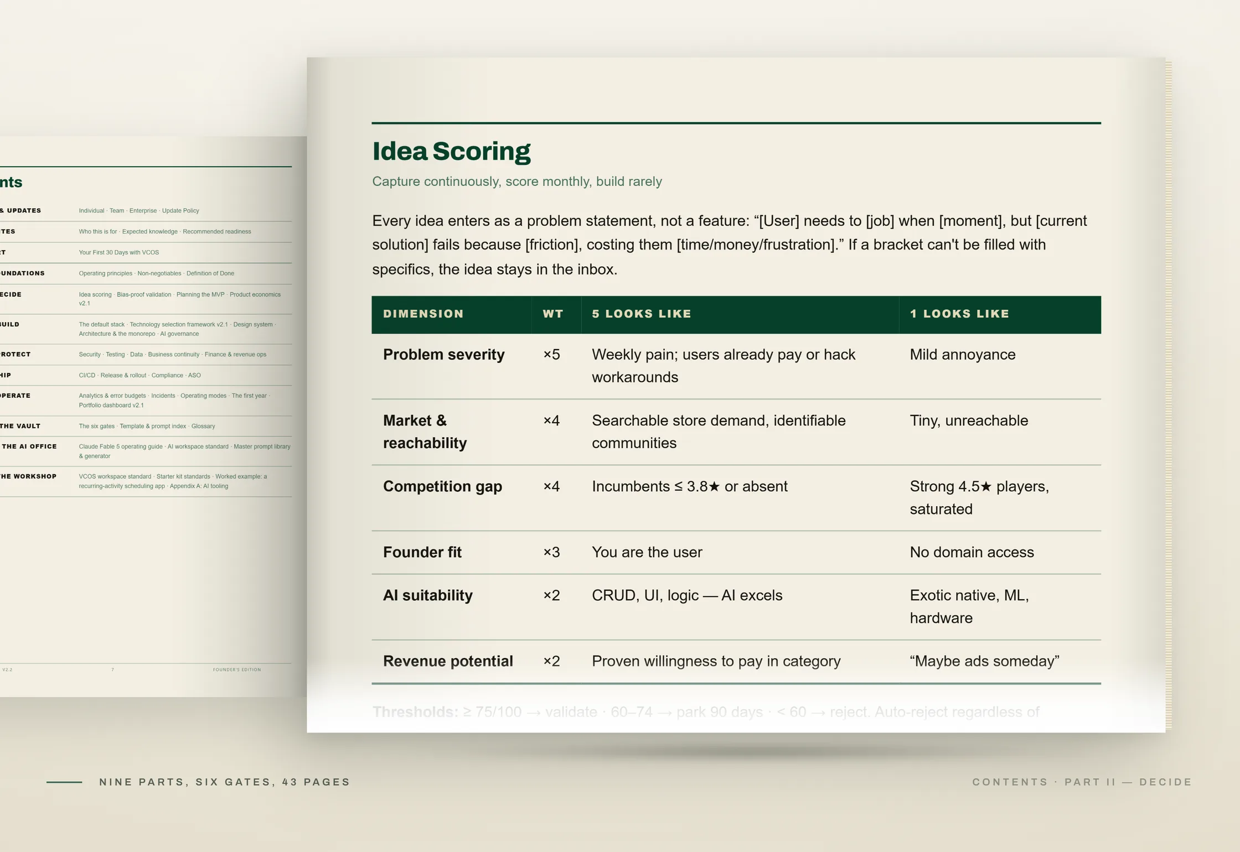This screenshot has width=1240, height=852.
Task: Select the "AI suitability" row label
Action: click(428, 595)
